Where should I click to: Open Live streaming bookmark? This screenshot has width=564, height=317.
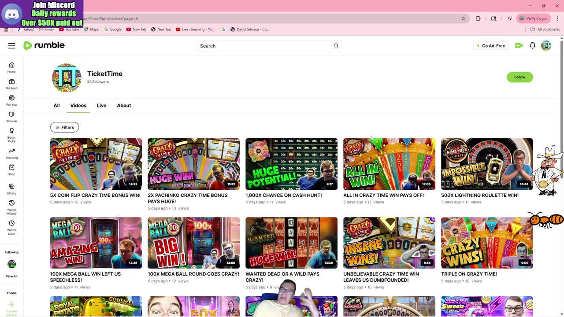(x=195, y=29)
